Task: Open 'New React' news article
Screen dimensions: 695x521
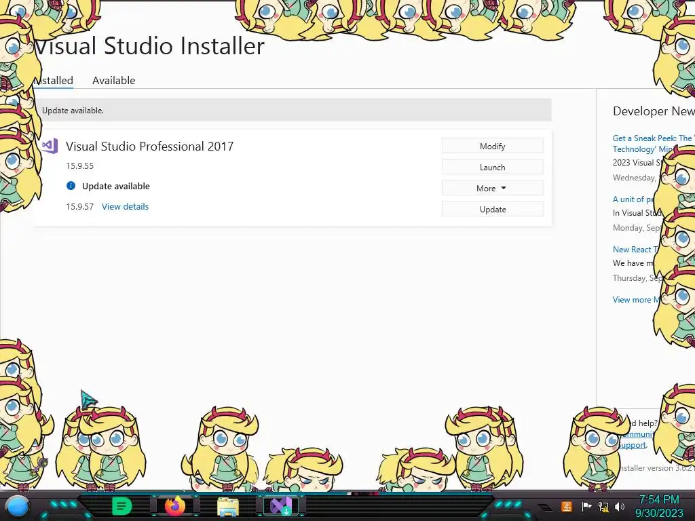Action: [635, 250]
